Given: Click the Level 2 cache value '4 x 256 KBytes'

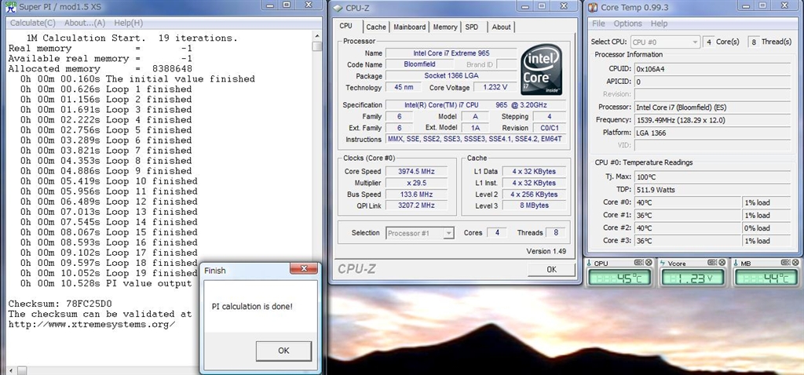Looking at the screenshot, I should point(533,195).
